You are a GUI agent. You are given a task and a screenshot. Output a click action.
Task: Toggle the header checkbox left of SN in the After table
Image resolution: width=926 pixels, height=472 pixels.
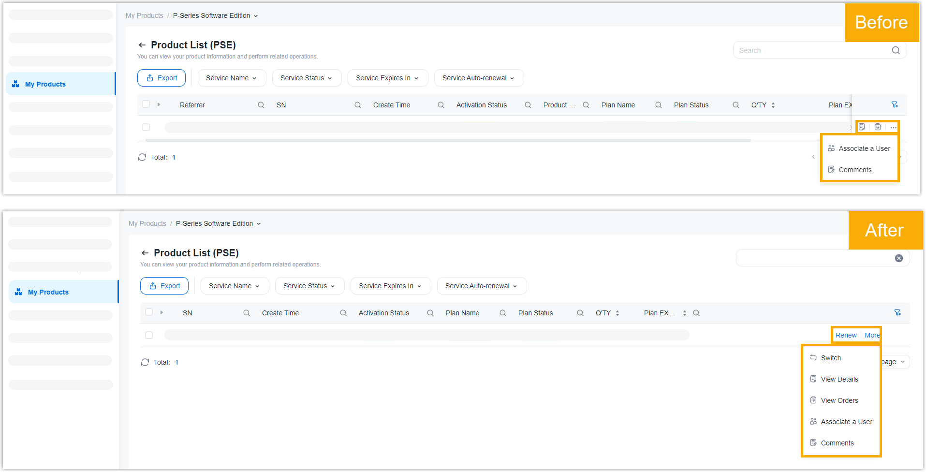pyautogui.click(x=149, y=312)
